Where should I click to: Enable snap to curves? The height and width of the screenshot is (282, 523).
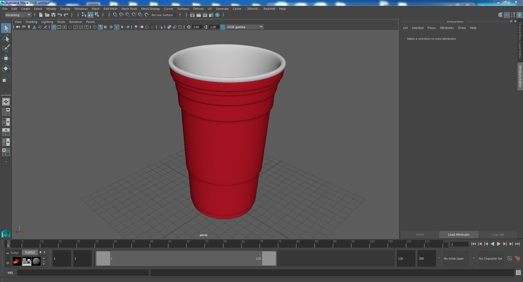122,15
